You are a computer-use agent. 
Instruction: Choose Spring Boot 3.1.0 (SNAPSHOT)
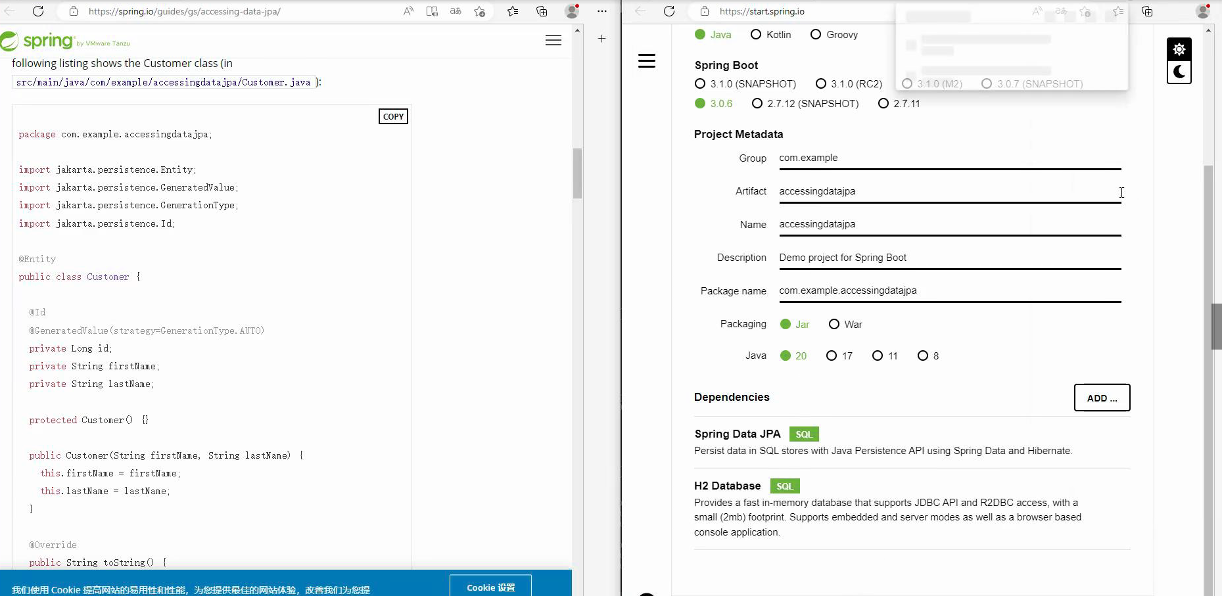tap(745, 84)
